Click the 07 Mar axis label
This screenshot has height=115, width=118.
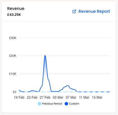[x=71, y=97]
